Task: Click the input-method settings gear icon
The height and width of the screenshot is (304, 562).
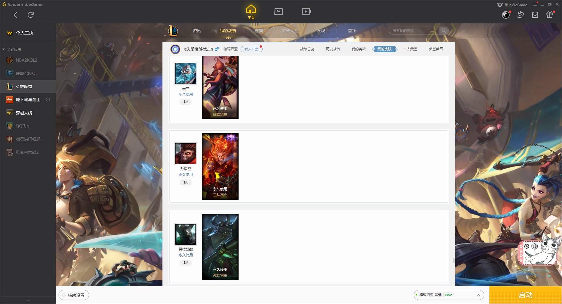Action: click(x=527, y=246)
